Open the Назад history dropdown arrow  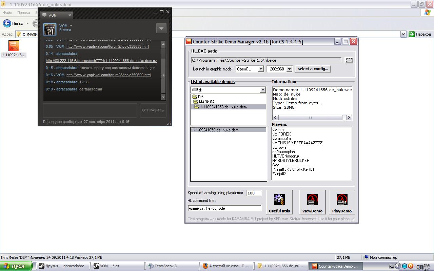click(x=27, y=23)
